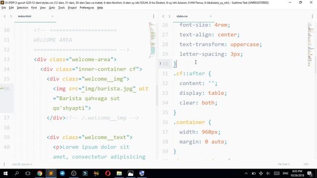Close the styles.css tab
317x178 pixels.
pyautogui.click(x=211, y=16)
